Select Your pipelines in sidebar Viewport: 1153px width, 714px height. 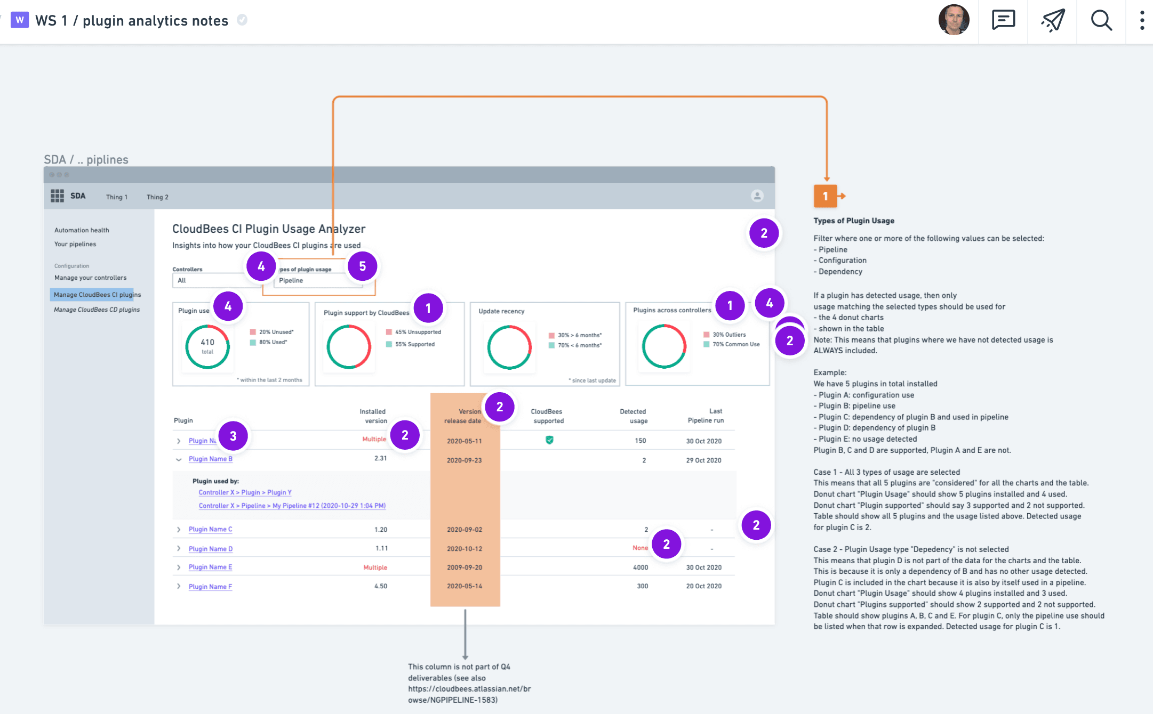75,244
